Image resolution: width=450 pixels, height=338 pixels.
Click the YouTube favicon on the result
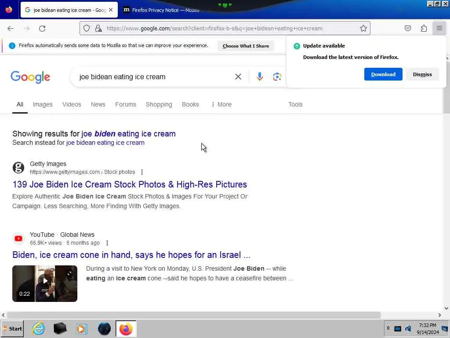18,239
